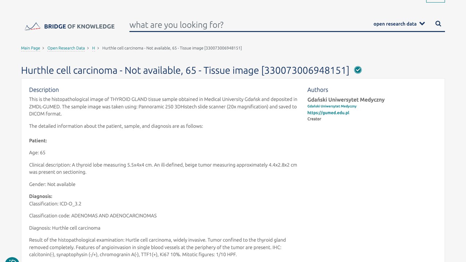Click 'The detailed information about the patient' sentence
The image size is (466, 262).
pyautogui.click(x=116, y=126)
